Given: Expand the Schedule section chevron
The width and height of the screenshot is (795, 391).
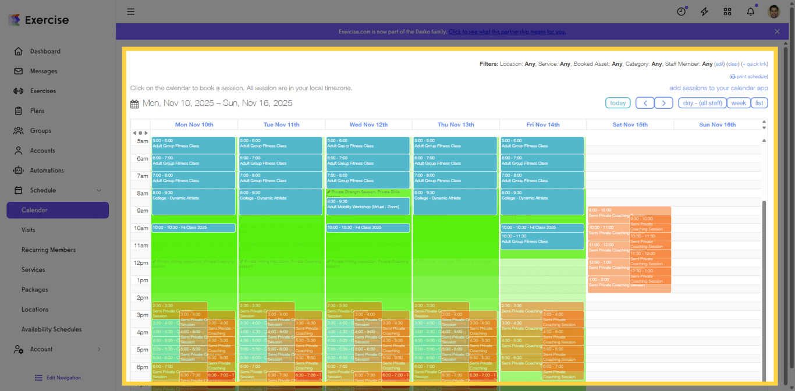Looking at the screenshot, I should click(98, 190).
